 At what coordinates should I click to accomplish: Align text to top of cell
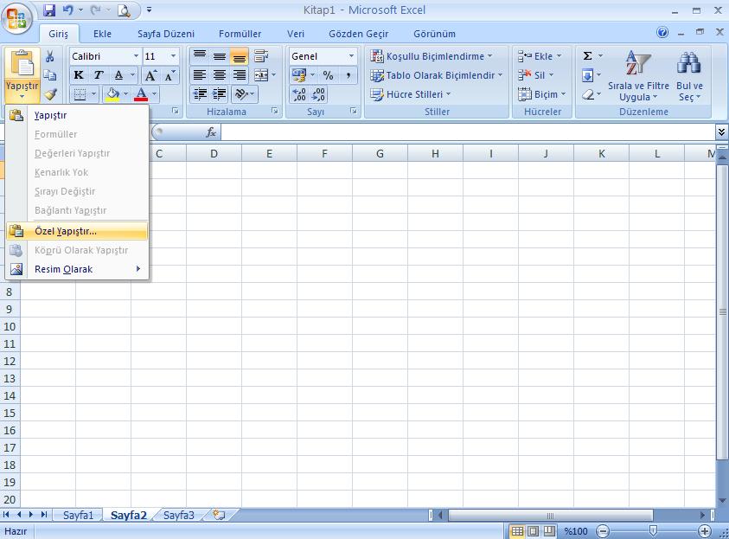point(200,56)
